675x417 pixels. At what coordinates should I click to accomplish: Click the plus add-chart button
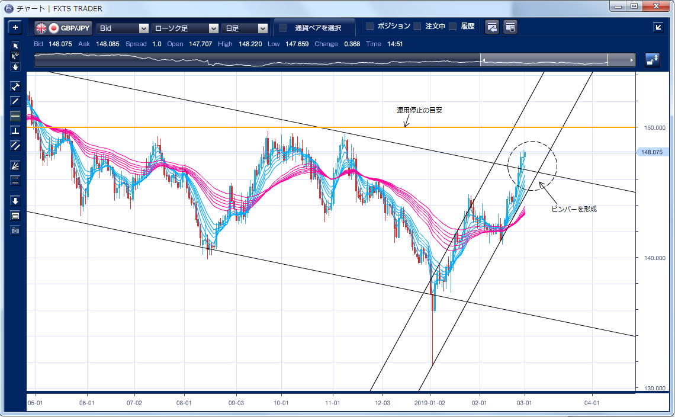(x=15, y=28)
